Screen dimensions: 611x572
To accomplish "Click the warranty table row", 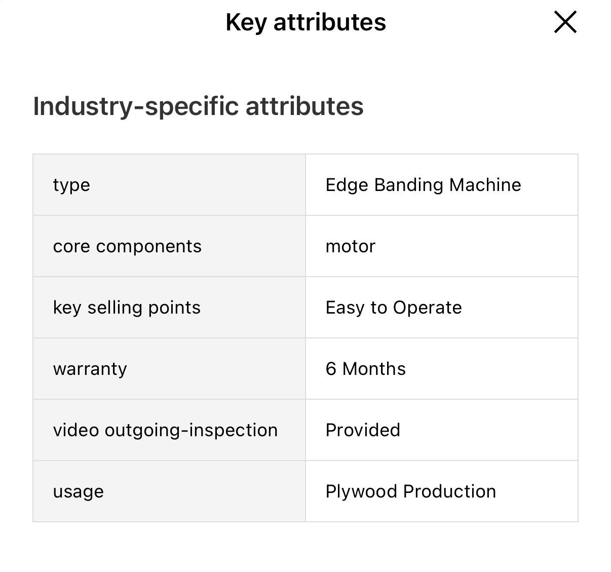I will click(x=305, y=368).
